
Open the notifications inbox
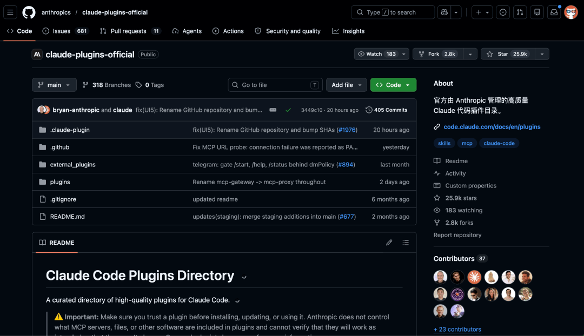tap(554, 12)
